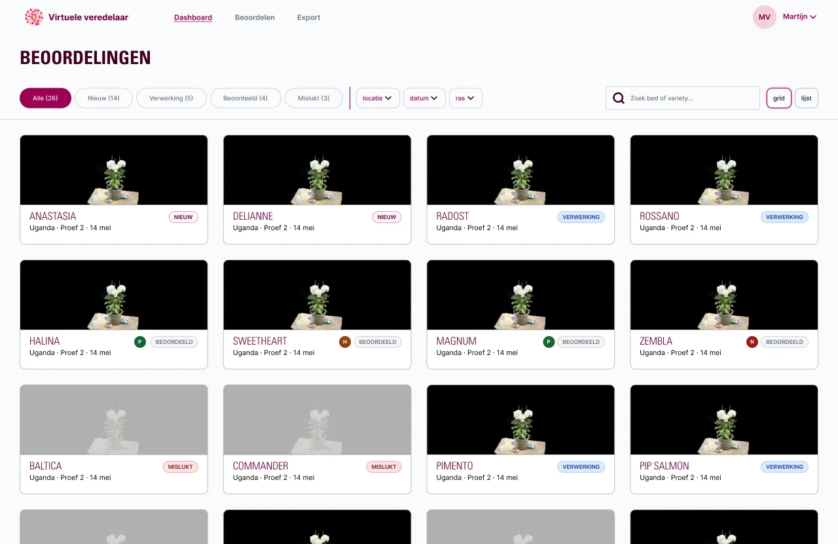The width and height of the screenshot is (838, 544).
Task: Click the MAGNUM card title
Action: click(456, 341)
